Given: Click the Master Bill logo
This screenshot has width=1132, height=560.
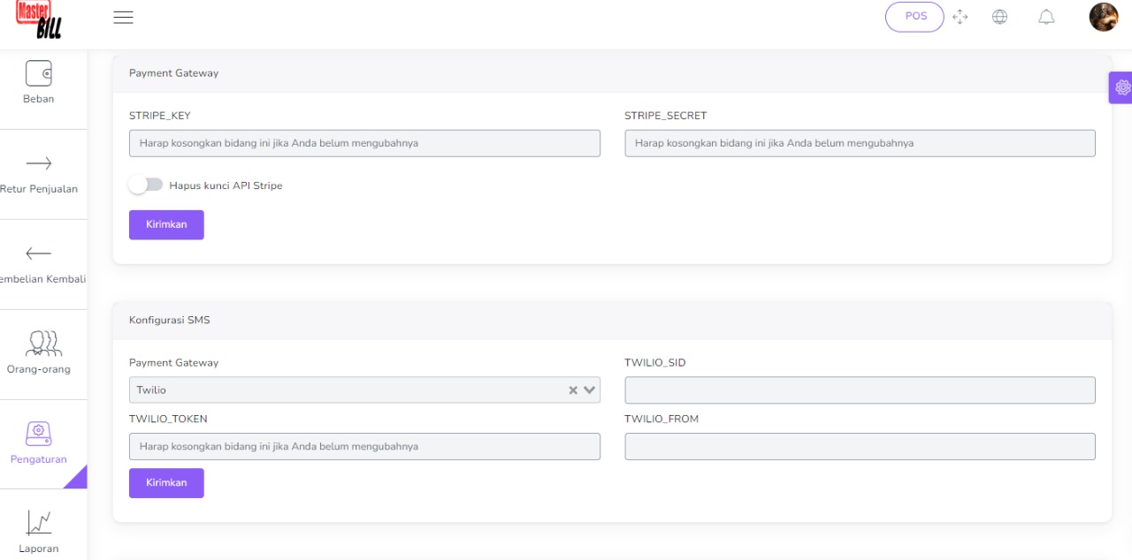Looking at the screenshot, I should pyautogui.click(x=39, y=19).
